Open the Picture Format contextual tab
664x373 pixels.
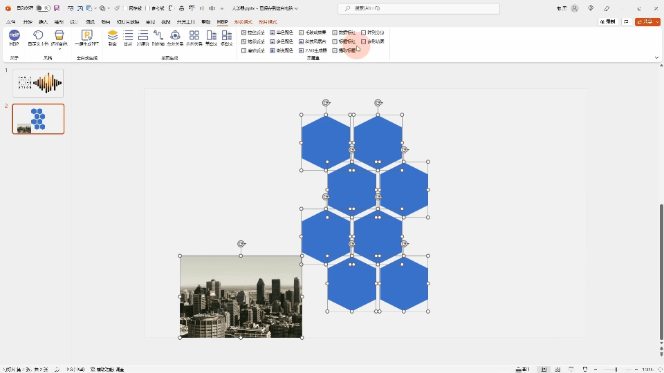click(268, 21)
